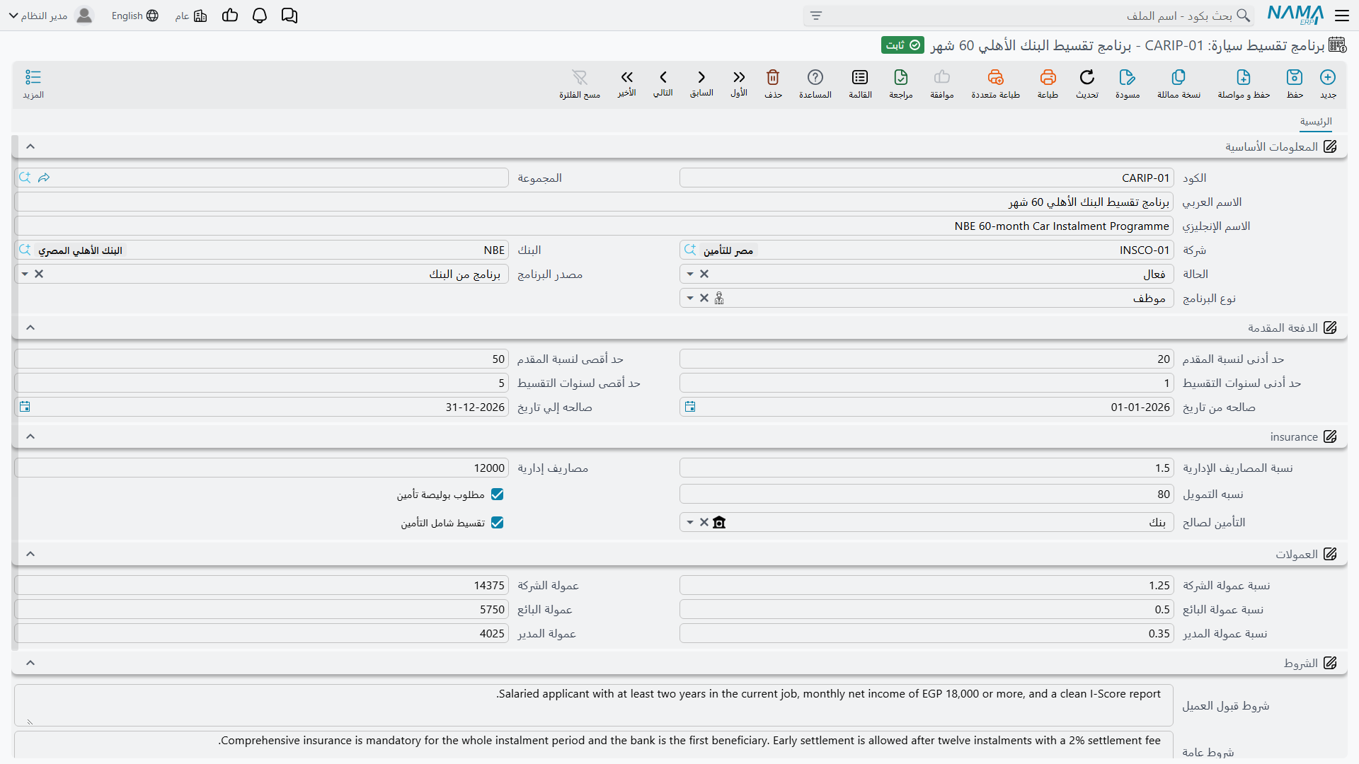
Task: Click the شروط عامة text area
Action: (x=594, y=745)
